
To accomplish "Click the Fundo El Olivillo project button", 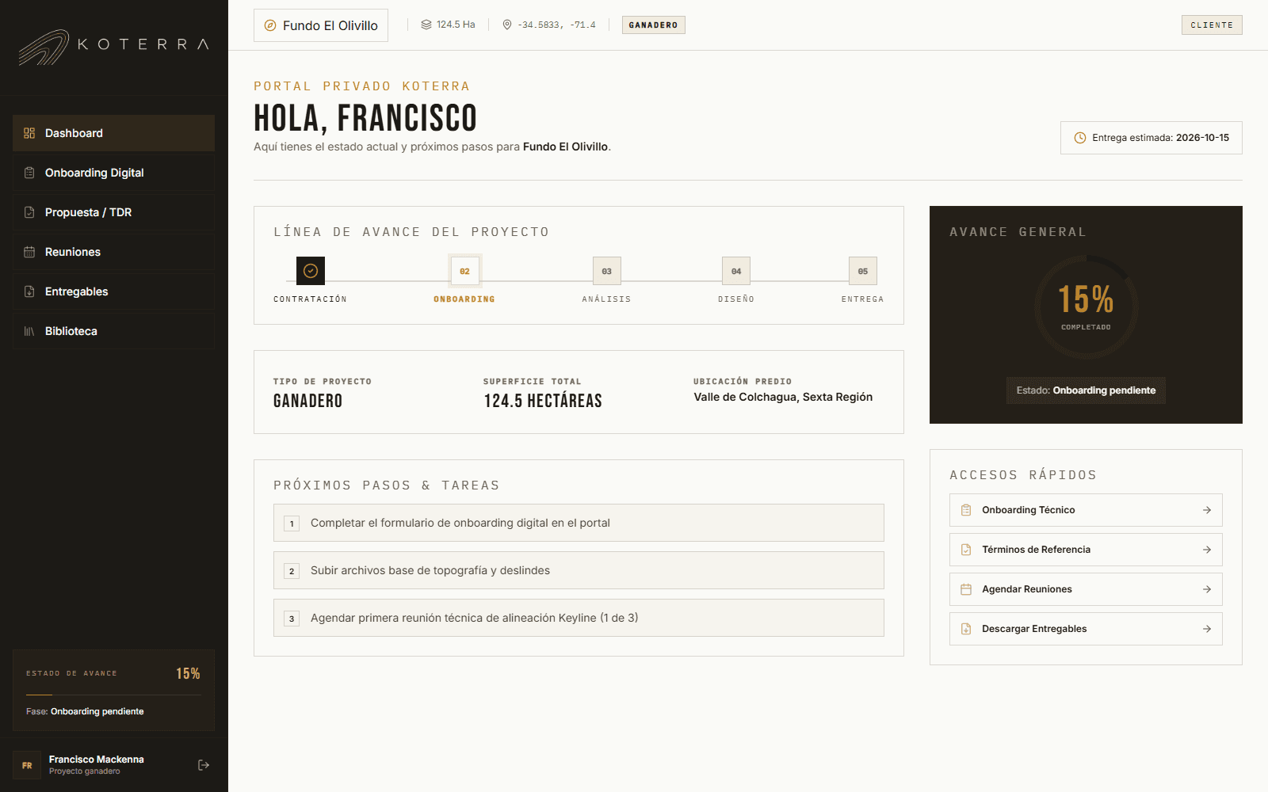I will 321,25.
